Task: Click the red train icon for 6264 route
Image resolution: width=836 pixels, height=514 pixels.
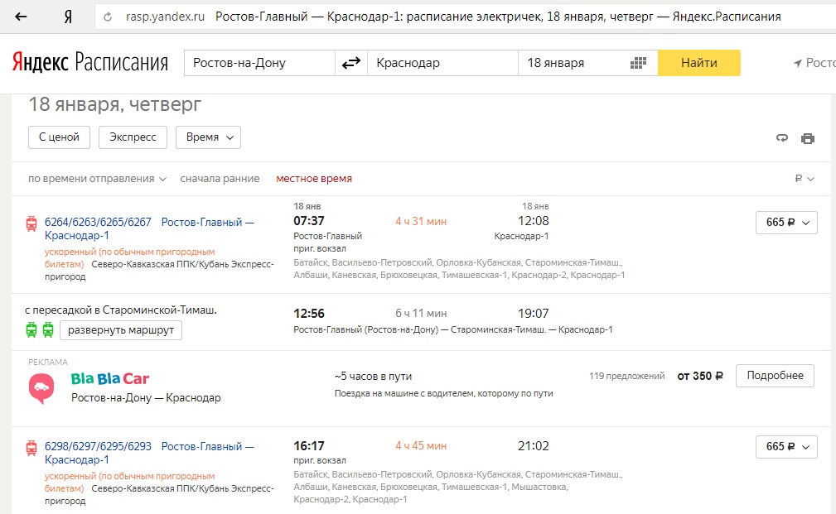Action: pos(31,223)
